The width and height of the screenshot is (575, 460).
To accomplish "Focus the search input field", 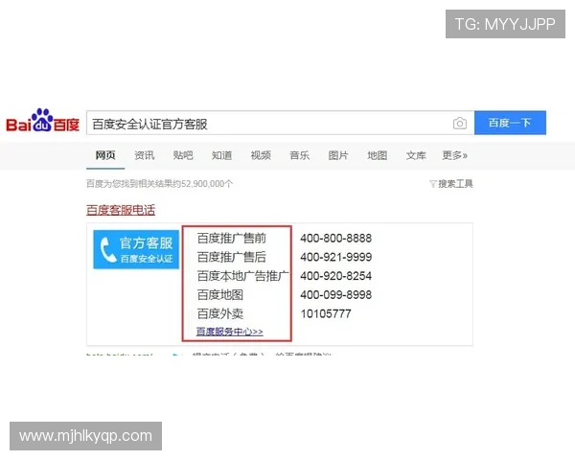I will 280,123.
